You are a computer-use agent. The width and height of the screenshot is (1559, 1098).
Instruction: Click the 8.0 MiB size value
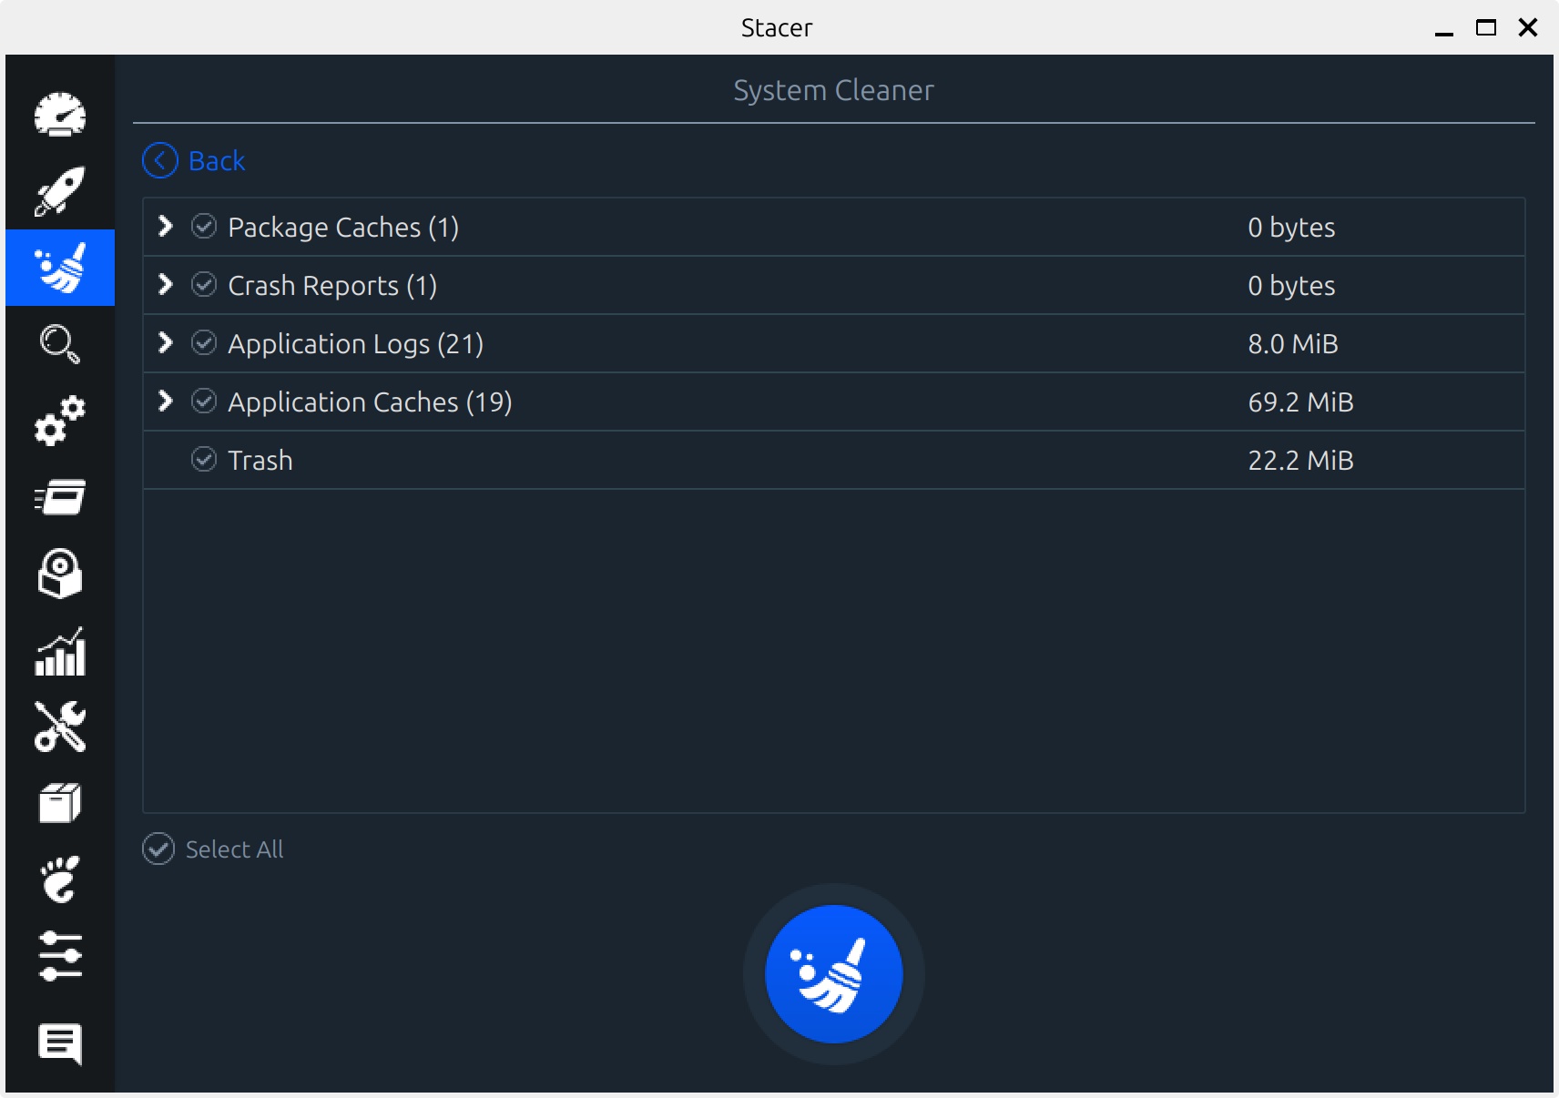1293,343
